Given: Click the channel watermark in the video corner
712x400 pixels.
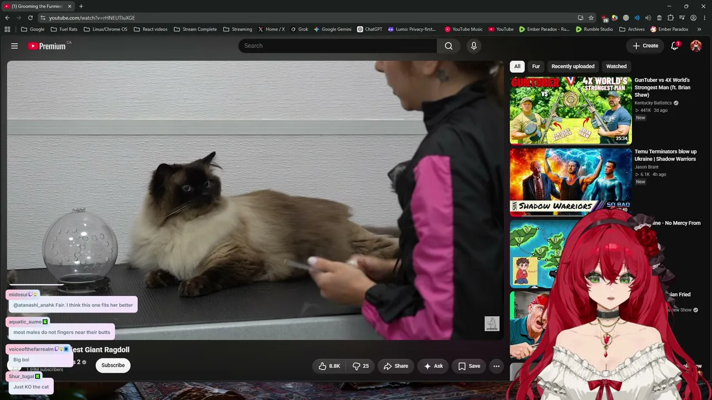Looking at the screenshot, I should [x=492, y=324].
